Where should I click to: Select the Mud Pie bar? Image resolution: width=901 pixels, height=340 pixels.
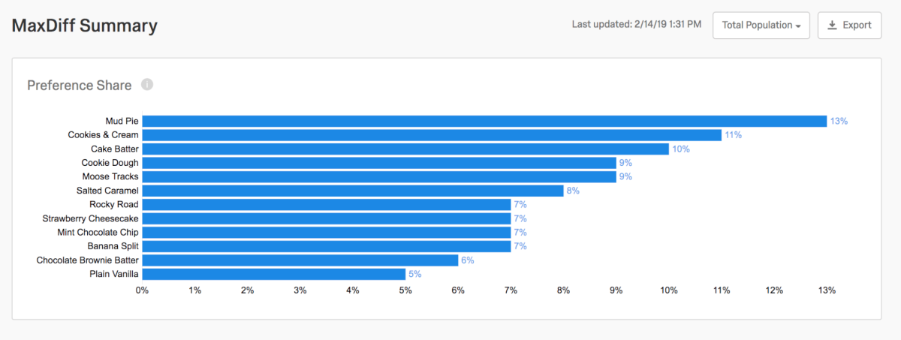coord(484,121)
